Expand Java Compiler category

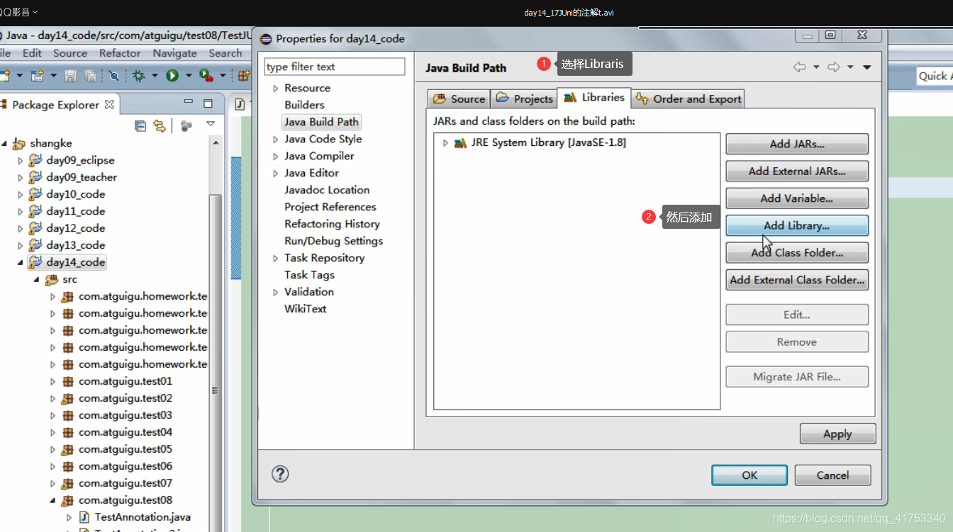point(276,157)
